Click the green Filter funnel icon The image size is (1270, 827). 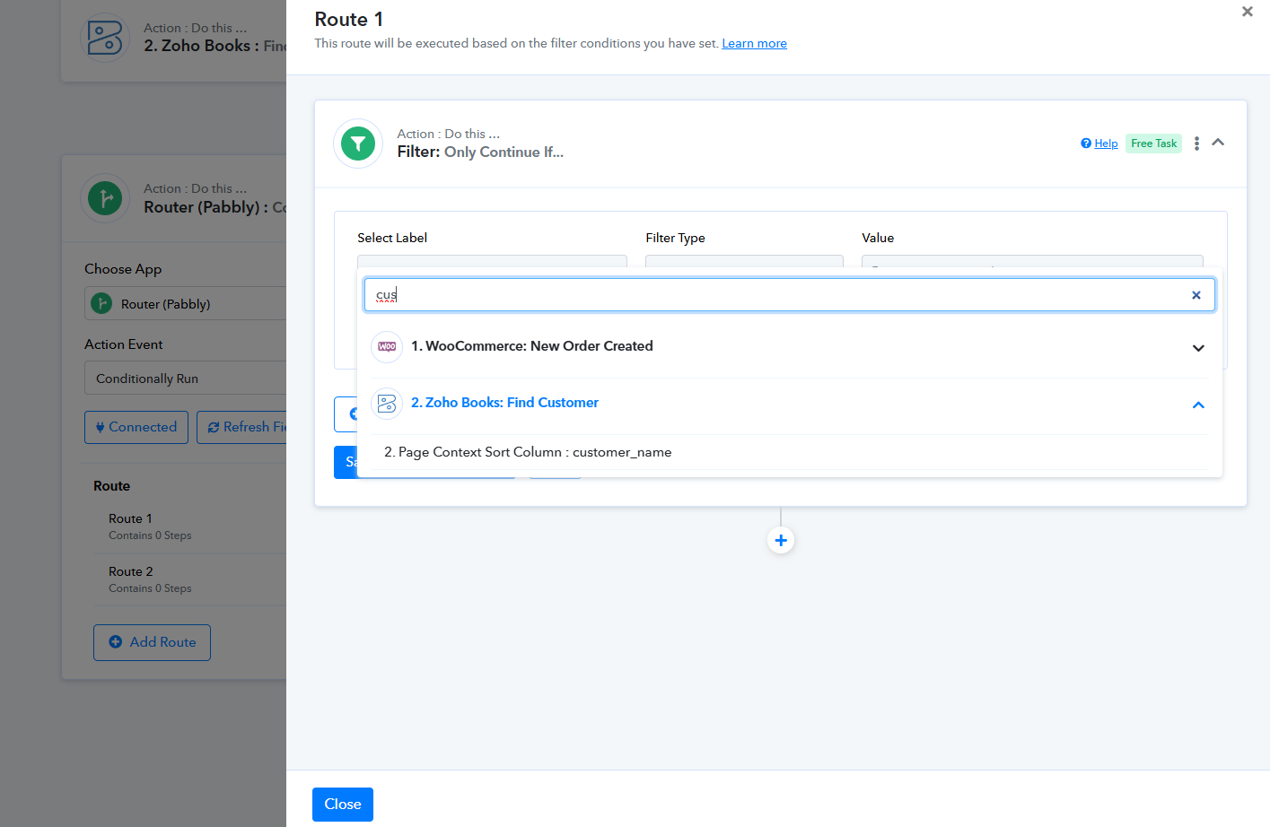click(x=358, y=144)
